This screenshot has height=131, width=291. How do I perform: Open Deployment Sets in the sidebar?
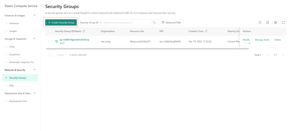(x=18, y=101)
